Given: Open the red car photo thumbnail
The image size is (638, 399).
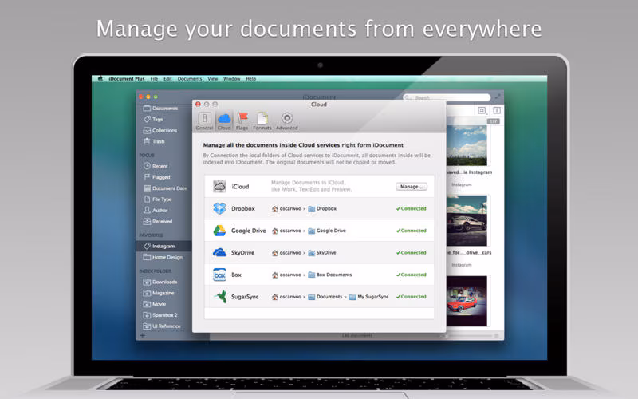Looking at the screenshot, I should pyautogui.click(x=467, y=301).
